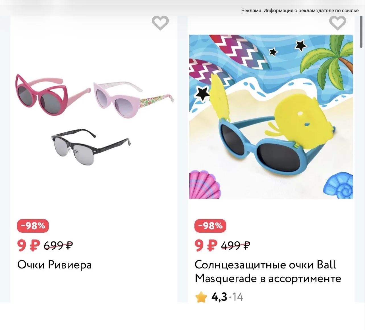Click the page scrollbar thumb
Screen dimensions: 365x330
pyautogui.click(x=361, y=32)
